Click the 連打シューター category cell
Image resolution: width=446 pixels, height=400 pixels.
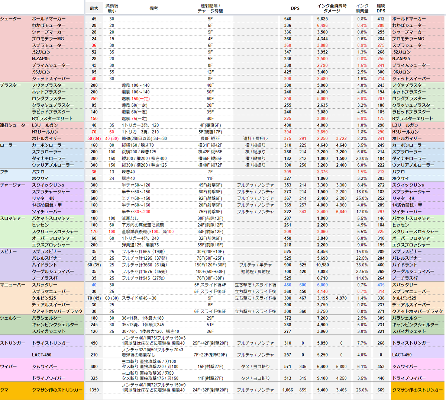15,125
